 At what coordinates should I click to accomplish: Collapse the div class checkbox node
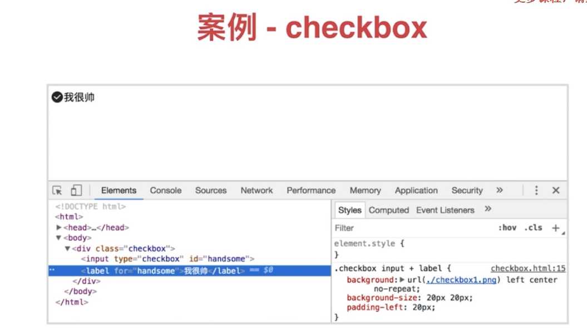(67, 249)
